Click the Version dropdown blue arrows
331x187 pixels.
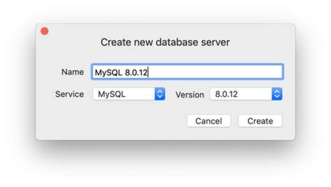(x=276, y=94)
